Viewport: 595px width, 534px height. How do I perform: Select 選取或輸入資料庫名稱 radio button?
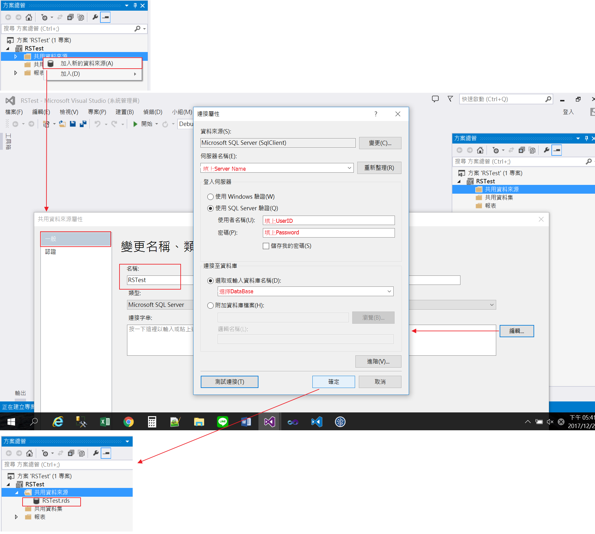pyautogui.click(x=210, y=281)
